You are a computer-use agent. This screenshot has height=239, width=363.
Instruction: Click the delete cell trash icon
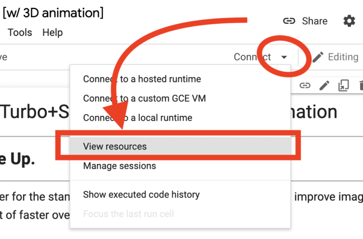[x=360, y=85]
